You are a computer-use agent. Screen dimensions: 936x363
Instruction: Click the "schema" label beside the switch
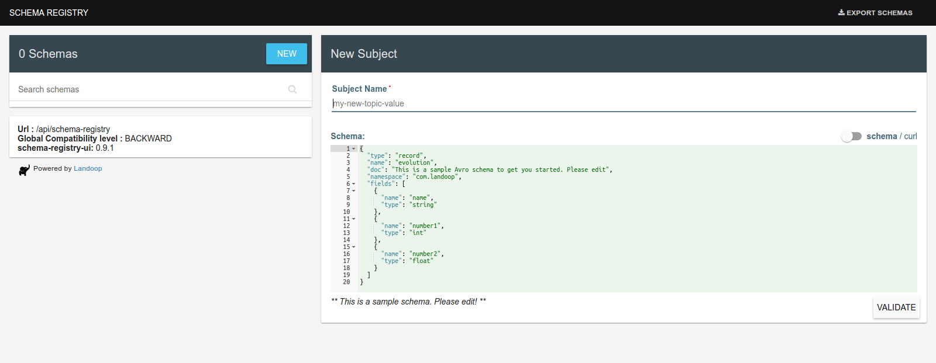pos(881,136)
